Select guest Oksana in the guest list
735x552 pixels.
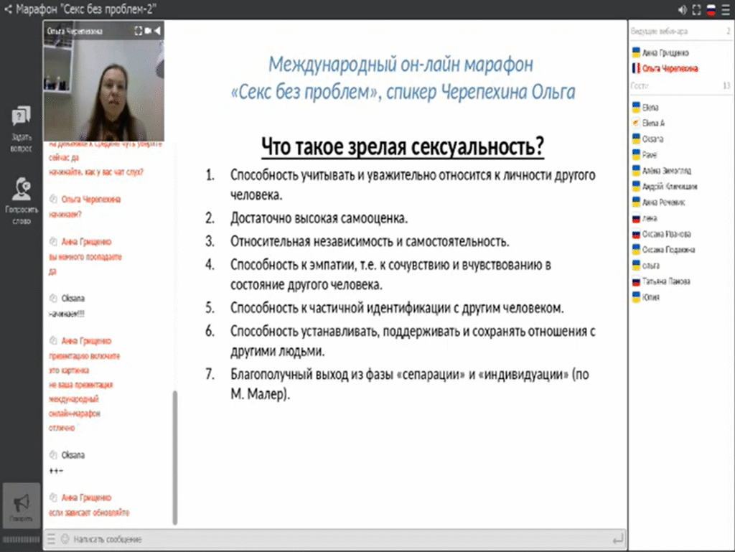click(652, 139)
